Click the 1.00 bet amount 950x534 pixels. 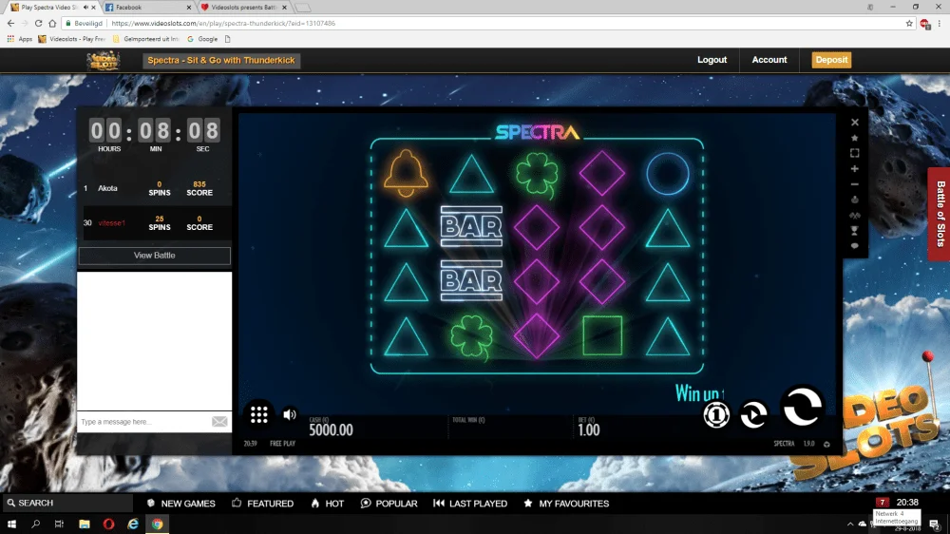click(x=589, y=429)
